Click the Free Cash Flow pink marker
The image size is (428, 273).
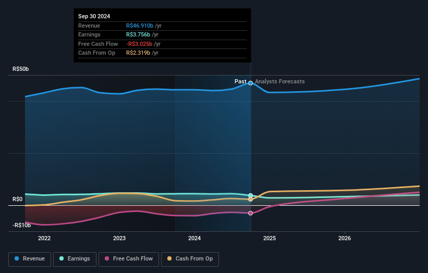pos(250,213)
